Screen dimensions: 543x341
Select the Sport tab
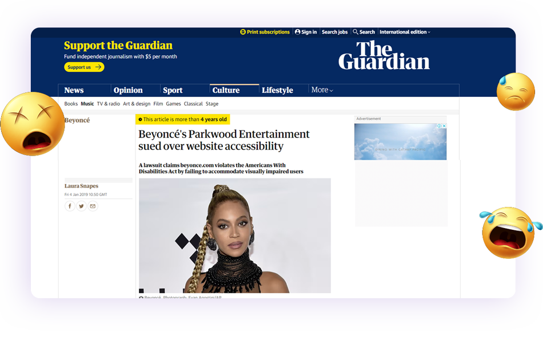coord(173,90)
